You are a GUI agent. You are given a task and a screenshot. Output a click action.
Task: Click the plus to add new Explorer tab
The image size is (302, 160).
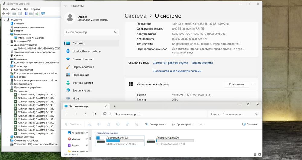point(114,106)
